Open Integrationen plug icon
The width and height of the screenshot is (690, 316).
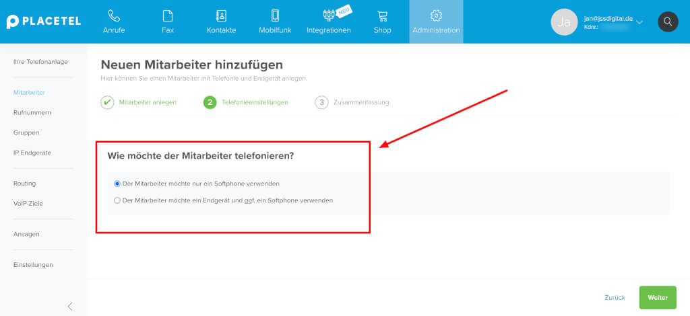[x=329, y=16]
